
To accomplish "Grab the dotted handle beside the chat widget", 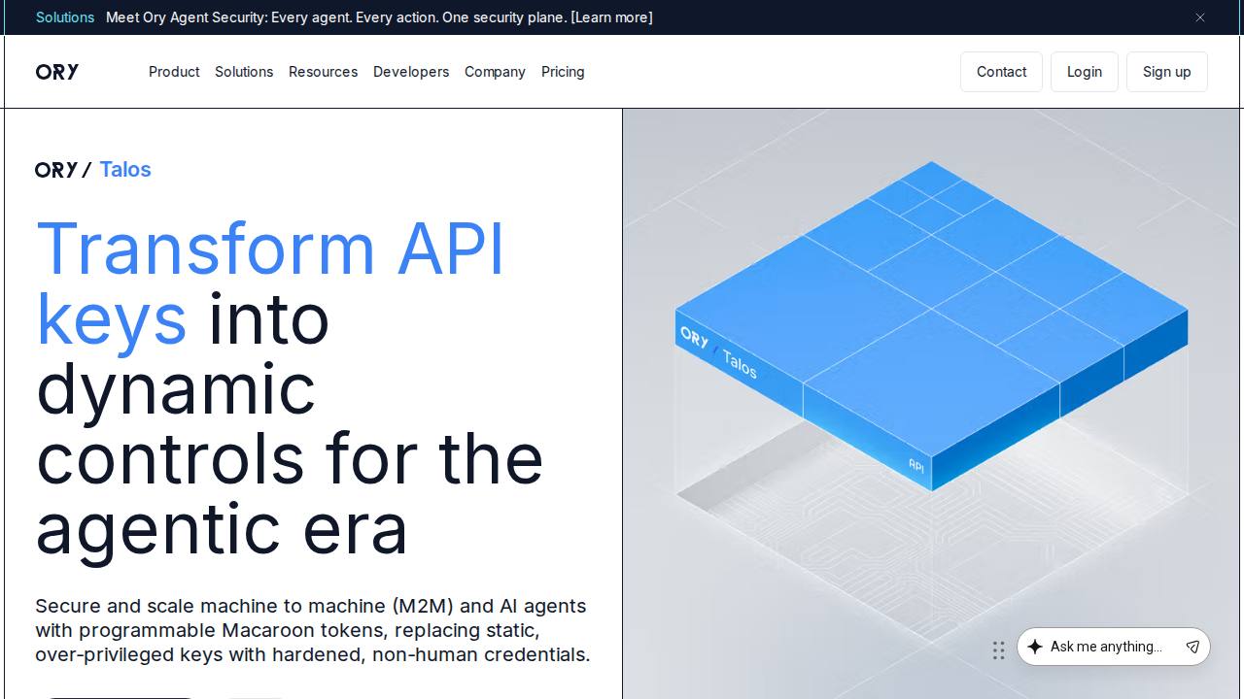I will click(x=999, y=650).
